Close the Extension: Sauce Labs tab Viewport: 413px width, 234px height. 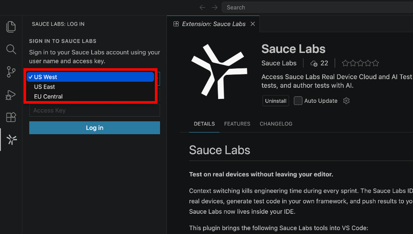[x=253, y=24]
